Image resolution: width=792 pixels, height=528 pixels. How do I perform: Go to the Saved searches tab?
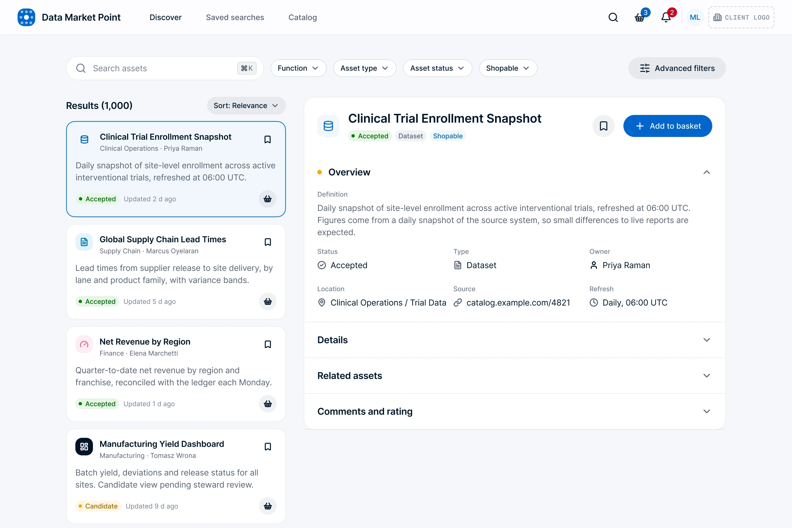[x=235, y=17]
